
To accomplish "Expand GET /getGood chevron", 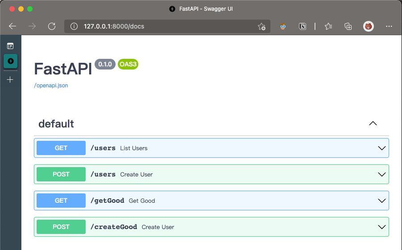I will [x=382, y=201].
